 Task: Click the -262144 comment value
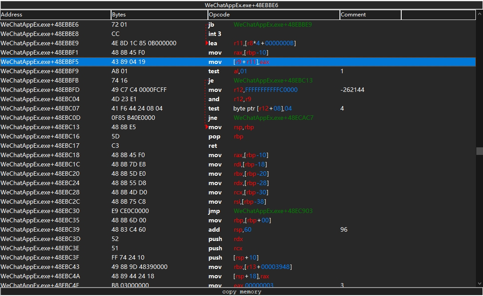point(352,90)
